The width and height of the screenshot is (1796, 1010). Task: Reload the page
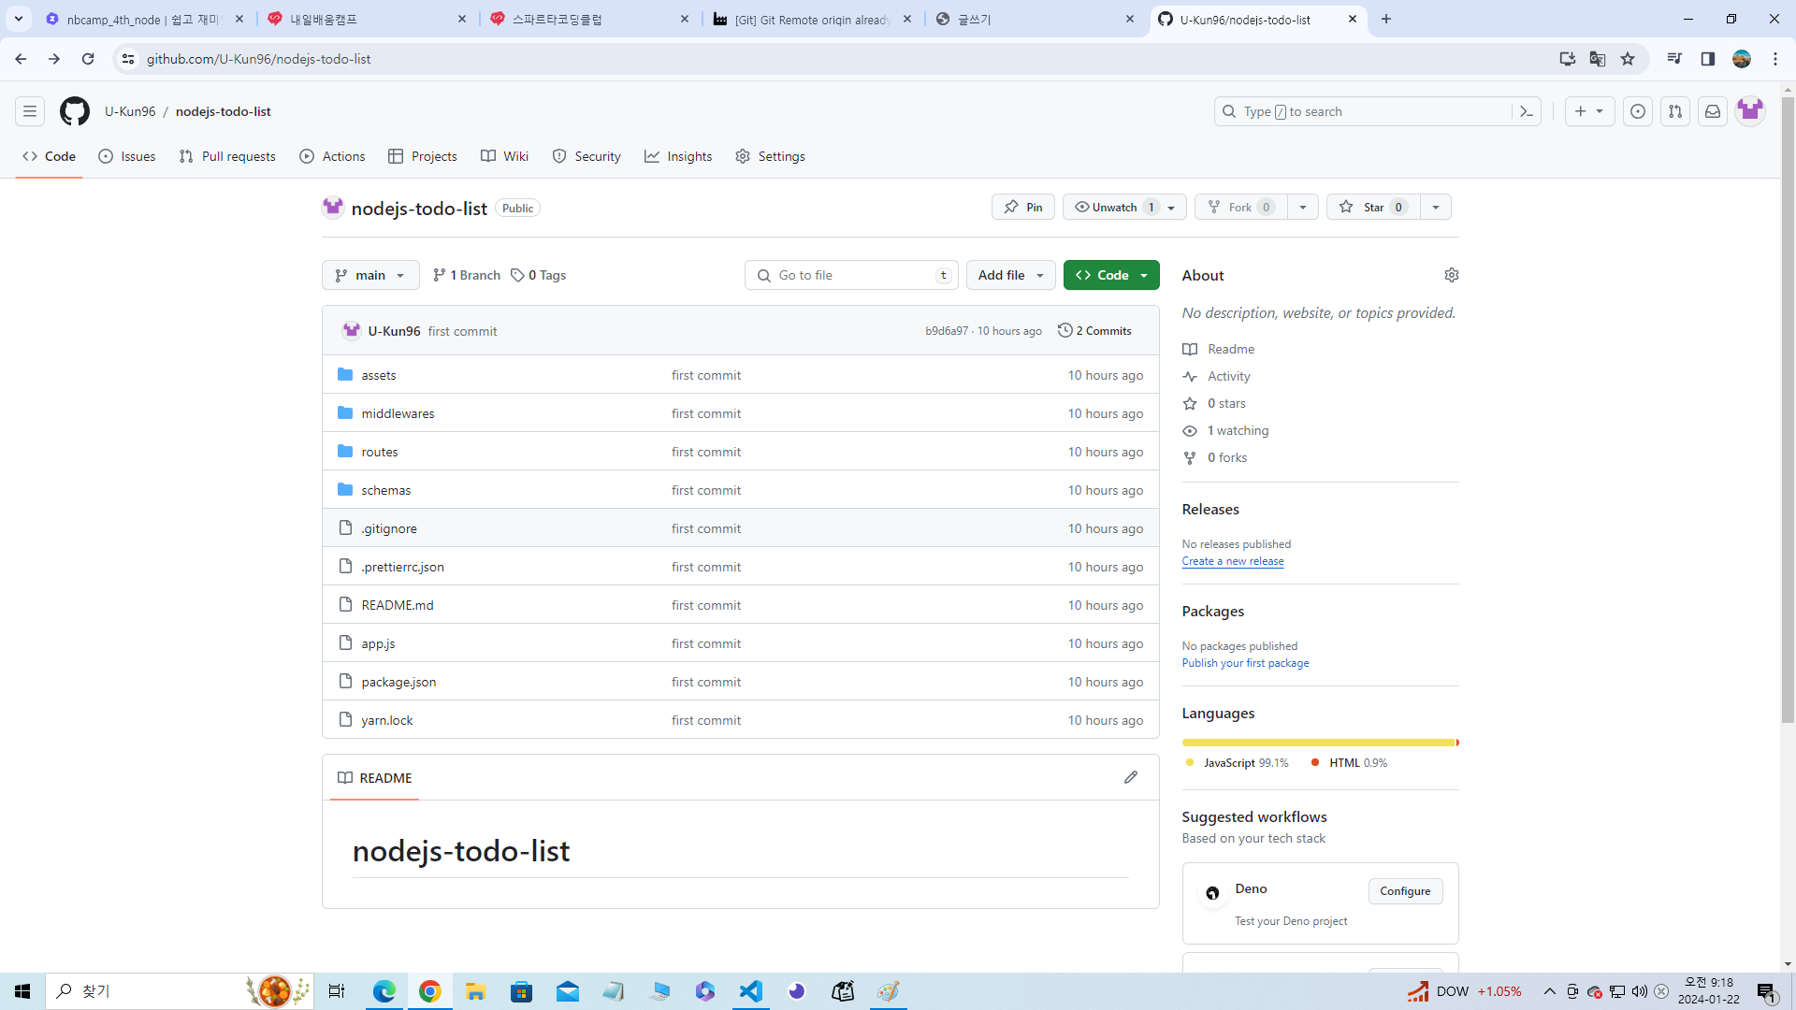tap(88, 59)
